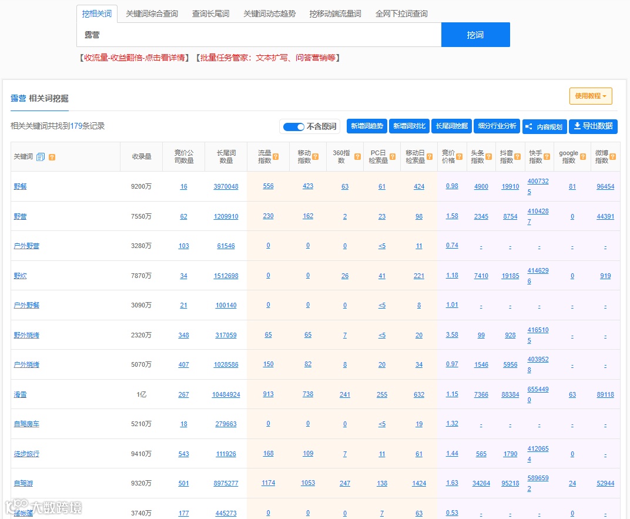The width and height of the screenshot is (630, 519).
Task: Select the 挖相关词 tab
Action: [x=97, y=14]
